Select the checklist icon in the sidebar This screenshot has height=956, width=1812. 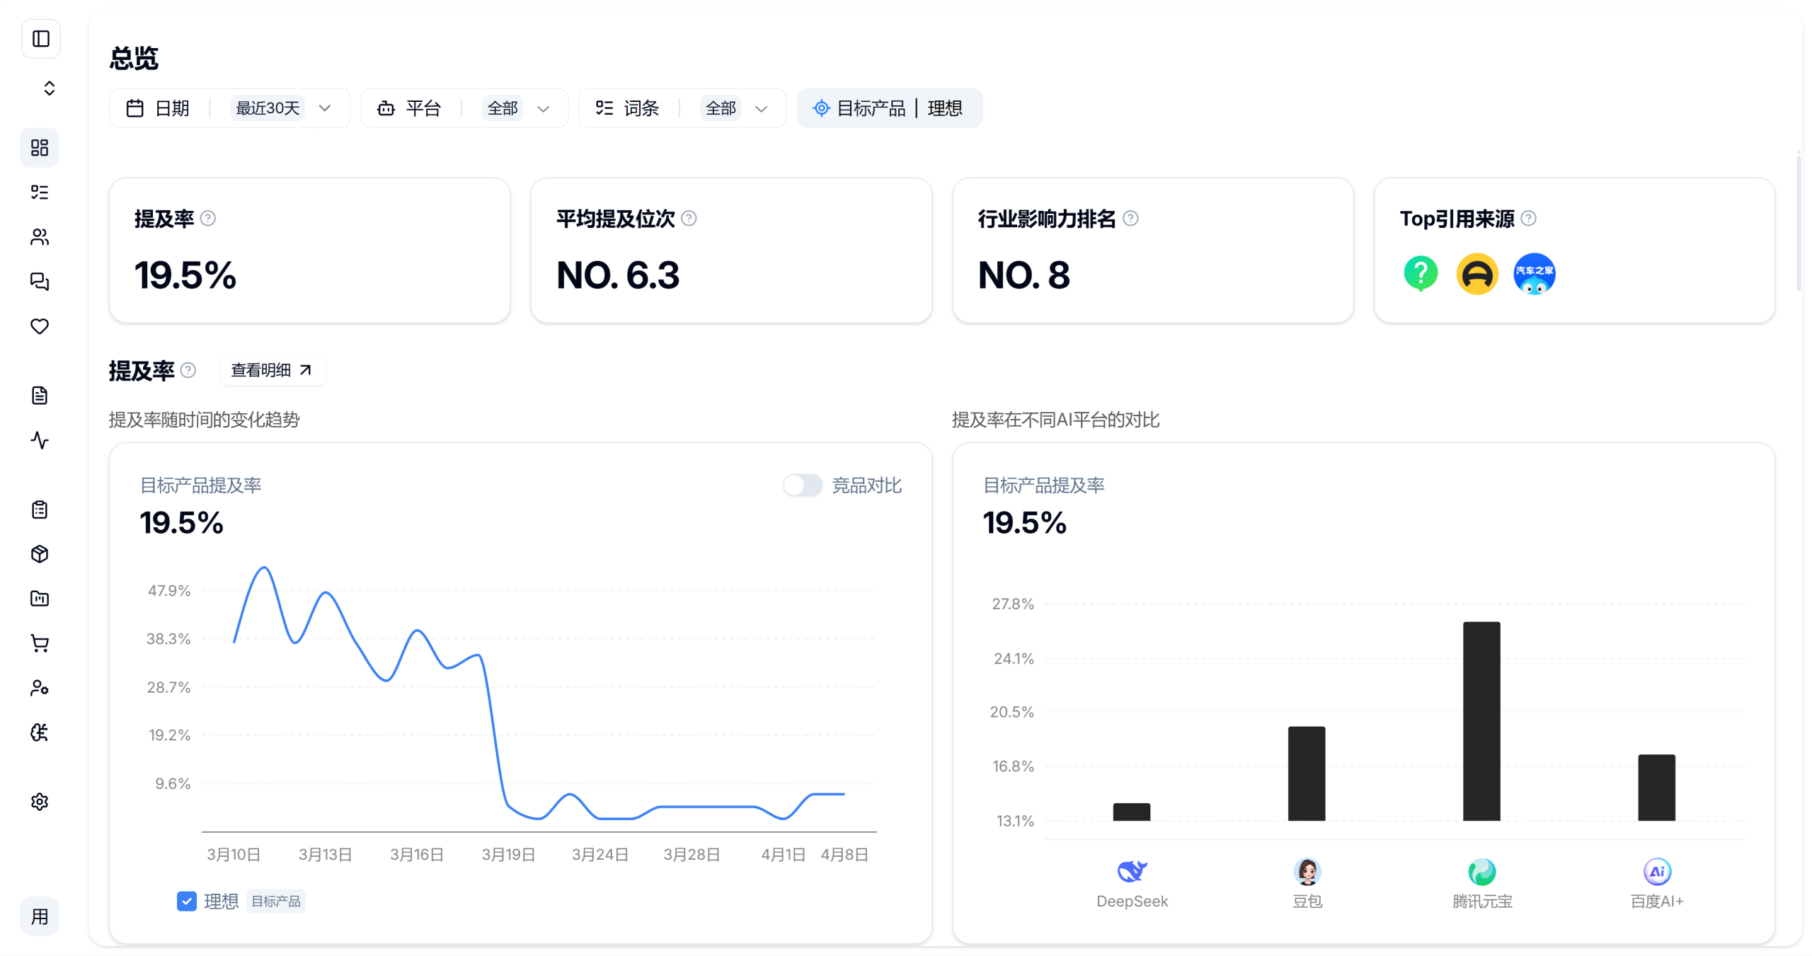[40, 192]
